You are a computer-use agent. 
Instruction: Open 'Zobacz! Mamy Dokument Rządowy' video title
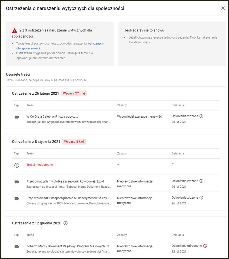coord(69,246)
